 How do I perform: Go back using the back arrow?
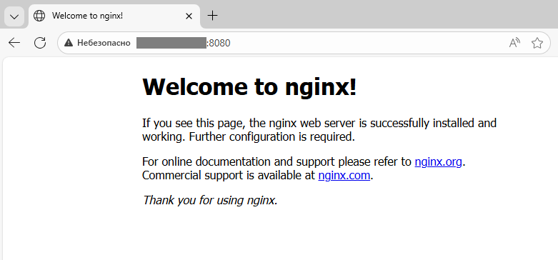point(14,43)
